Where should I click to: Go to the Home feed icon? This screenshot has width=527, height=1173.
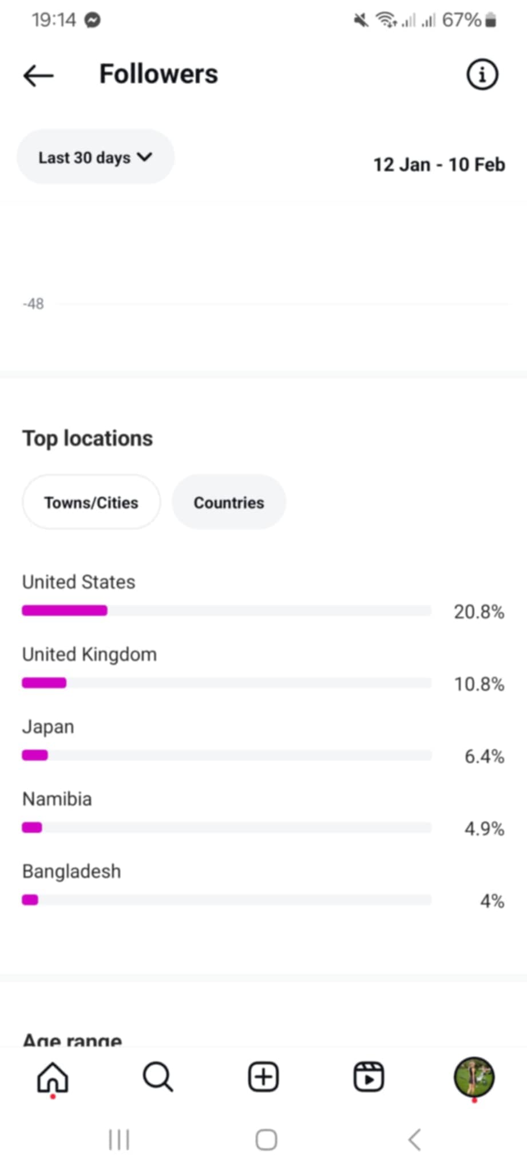(53, 1077)
